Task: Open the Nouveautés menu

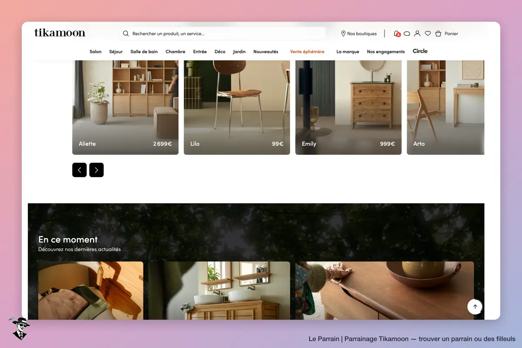Action: pyautogui.click(x=266, y=52)
